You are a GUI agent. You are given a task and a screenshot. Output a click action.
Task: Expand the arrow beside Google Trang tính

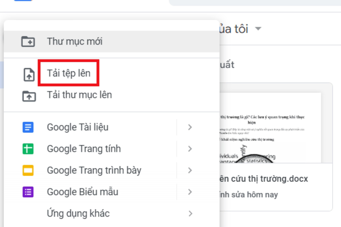tap(190, 149)
